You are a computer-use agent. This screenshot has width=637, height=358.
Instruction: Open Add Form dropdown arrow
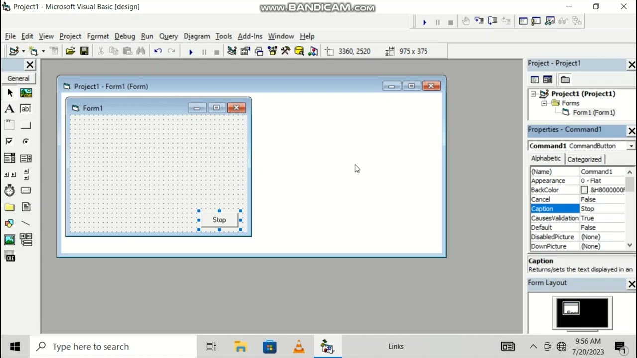click(x=43, y=51)
